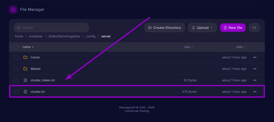Focus the Search input field
Viewport: 274px width, 122px height.
(x=51, y=27)
